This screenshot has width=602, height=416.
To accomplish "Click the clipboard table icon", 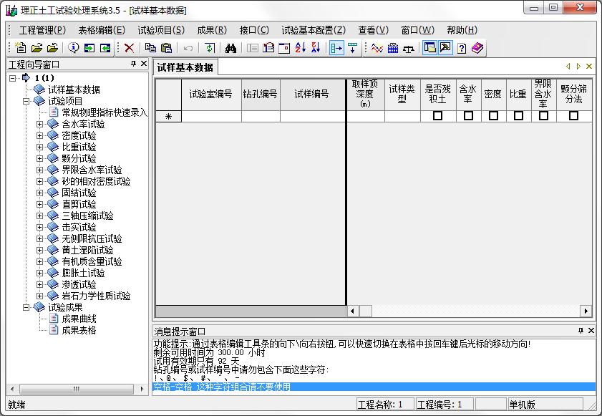I will click(268, 48).
